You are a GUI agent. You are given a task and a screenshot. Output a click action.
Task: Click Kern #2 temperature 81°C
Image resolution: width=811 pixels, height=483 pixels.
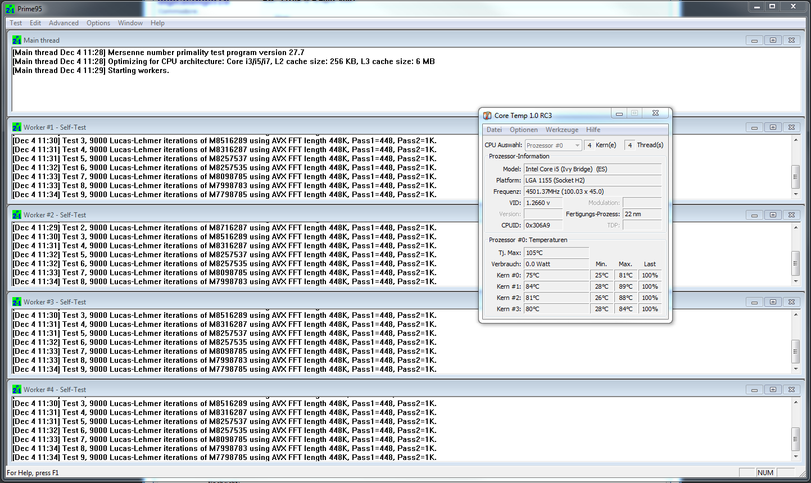point(556,298)
